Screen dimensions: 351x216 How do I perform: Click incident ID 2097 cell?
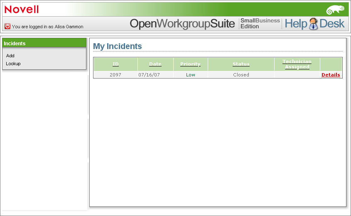115,75
